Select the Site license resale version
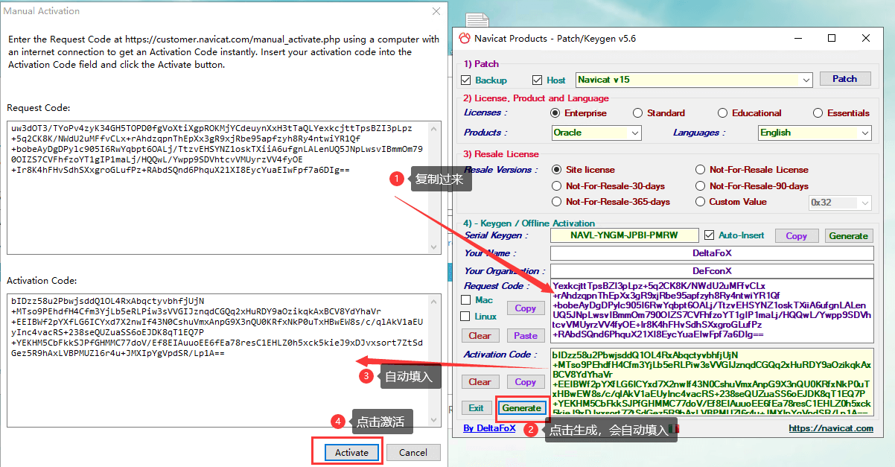The image size is (895, 467). coord(557,170)
